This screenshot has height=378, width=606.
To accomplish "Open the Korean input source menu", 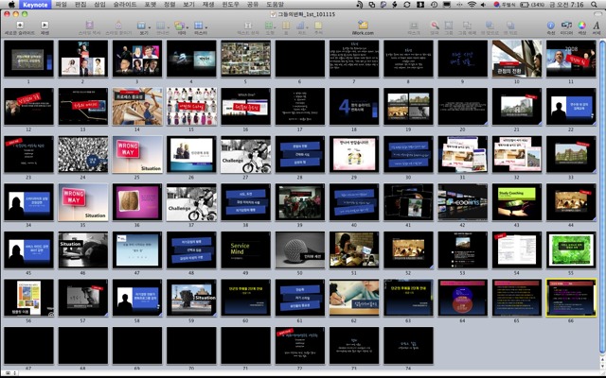I will pyautogui.click(x=504, y=5).
